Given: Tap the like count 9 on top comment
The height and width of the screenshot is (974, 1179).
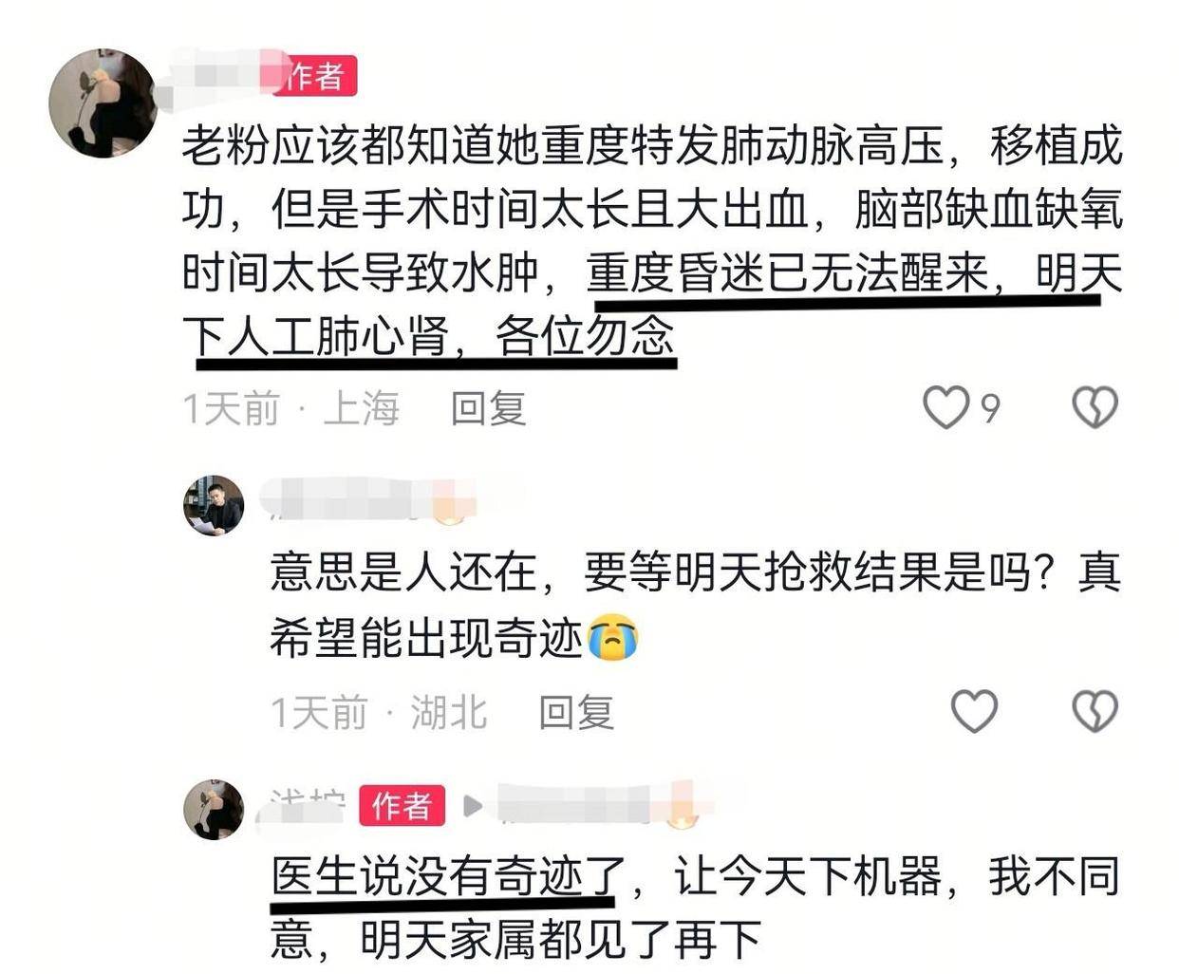Looking at the screenshot, I should tap(990, 408).
